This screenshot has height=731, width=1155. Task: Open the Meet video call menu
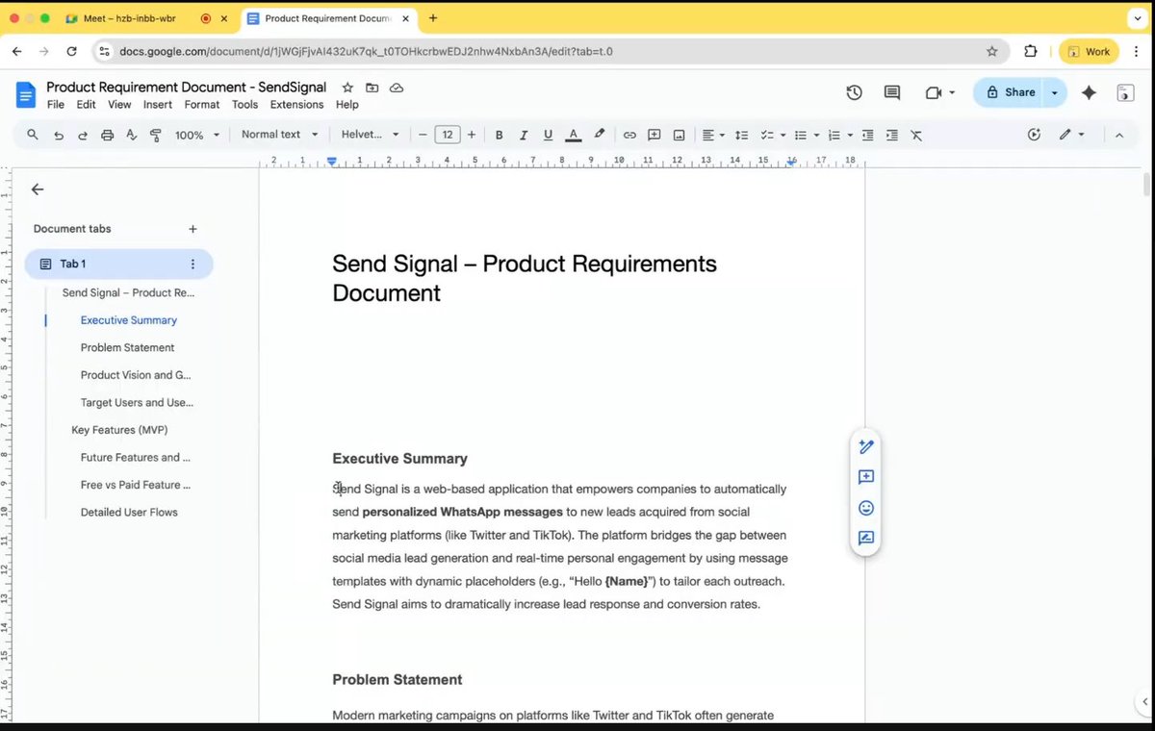point(939,92)
